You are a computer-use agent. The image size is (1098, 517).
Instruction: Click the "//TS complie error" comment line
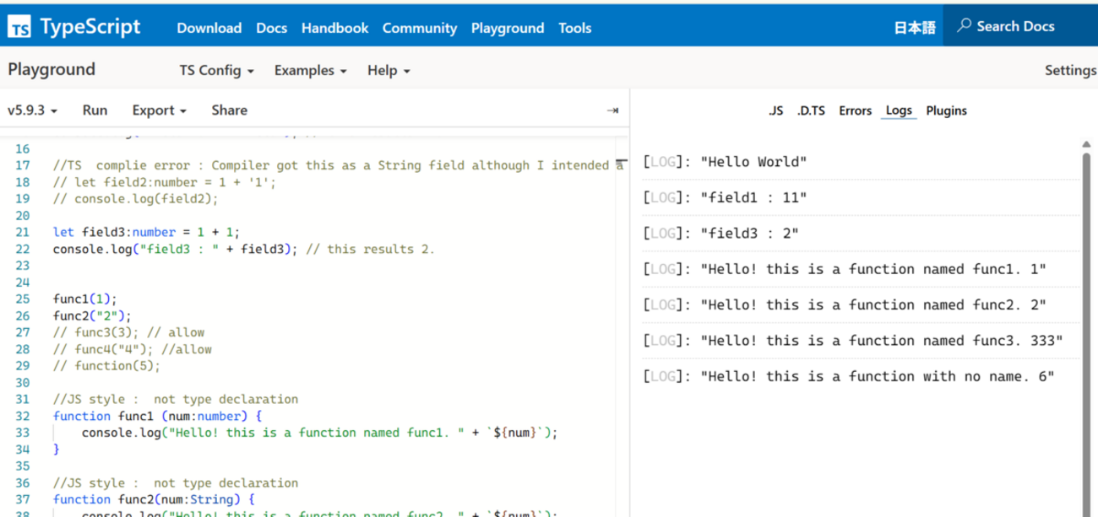tap(338, 165)
